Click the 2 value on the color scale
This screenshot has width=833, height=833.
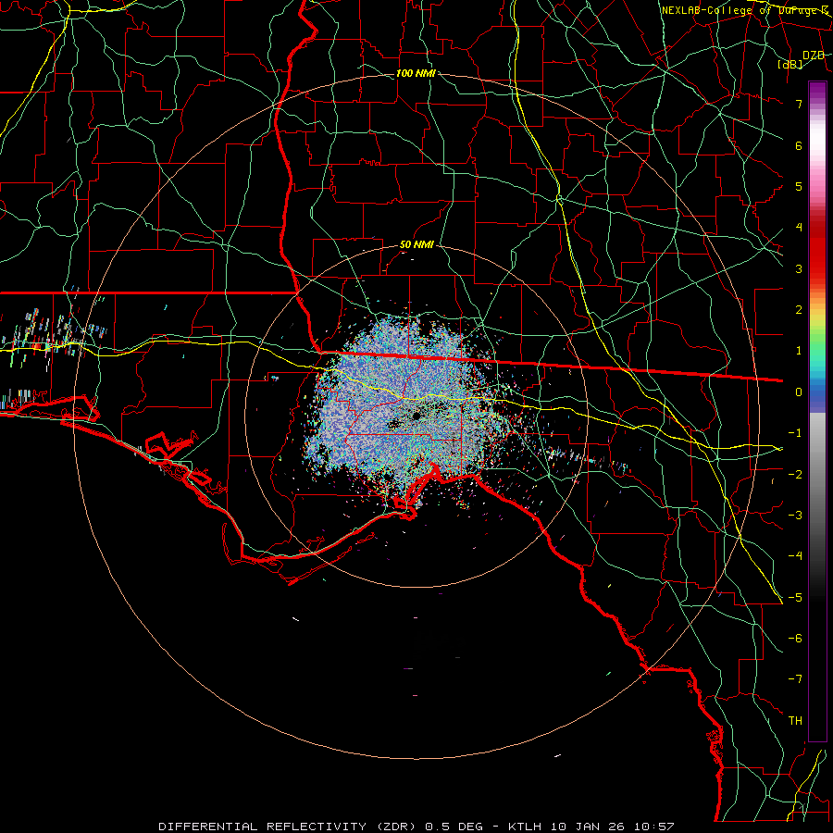tap(799, 310)
